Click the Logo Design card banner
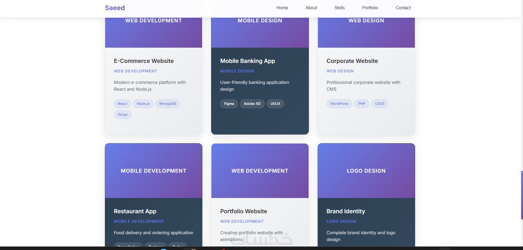This screenshot has height=250, width=523. (366, 171)
